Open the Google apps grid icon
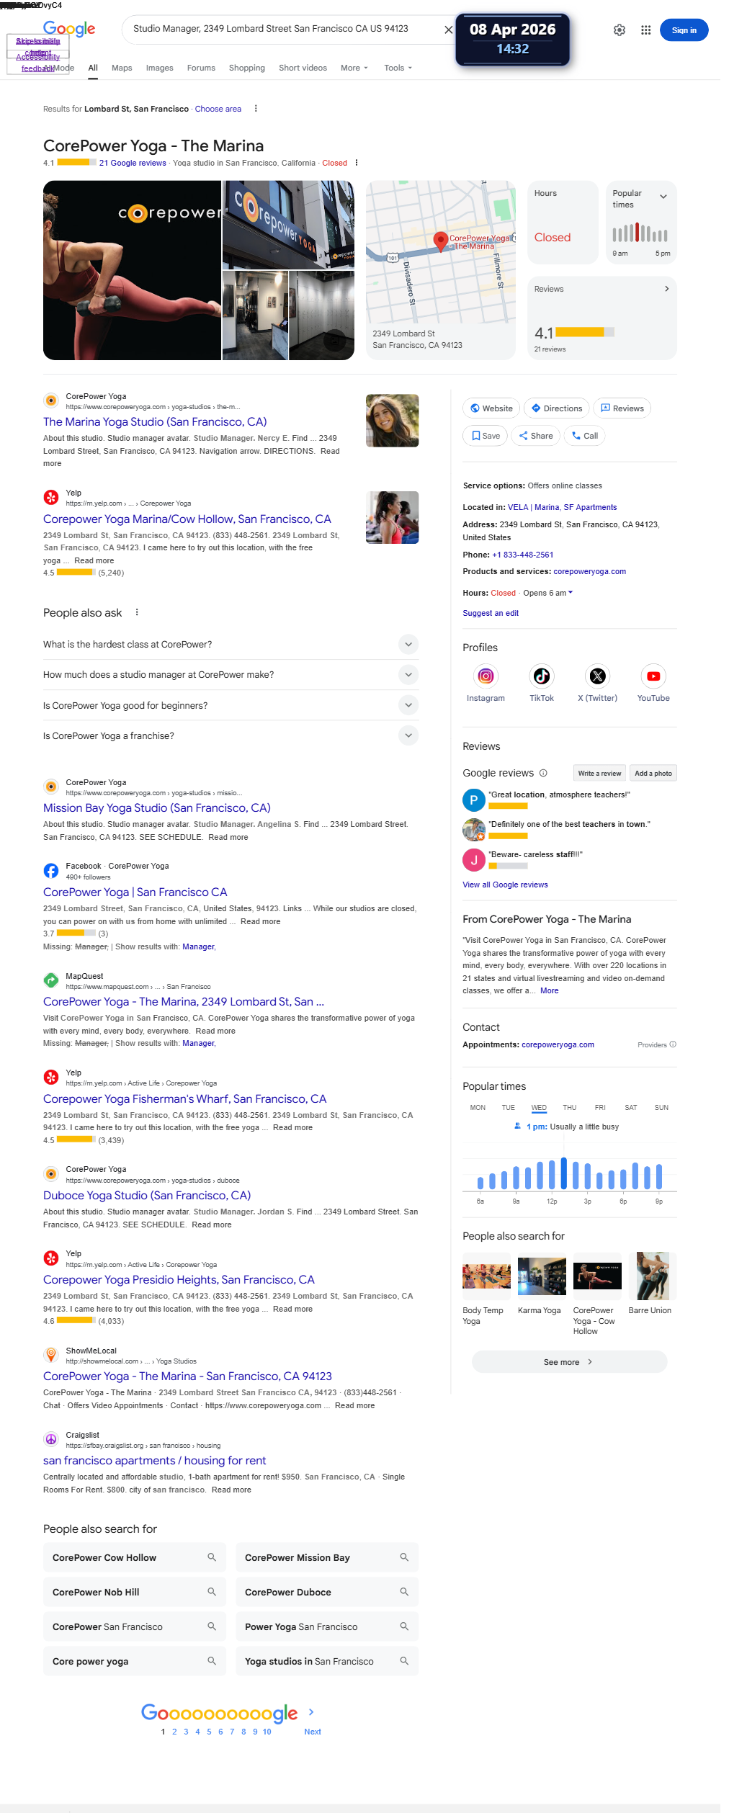Screen dimensions: 729x1813 (x=645, y=30)
